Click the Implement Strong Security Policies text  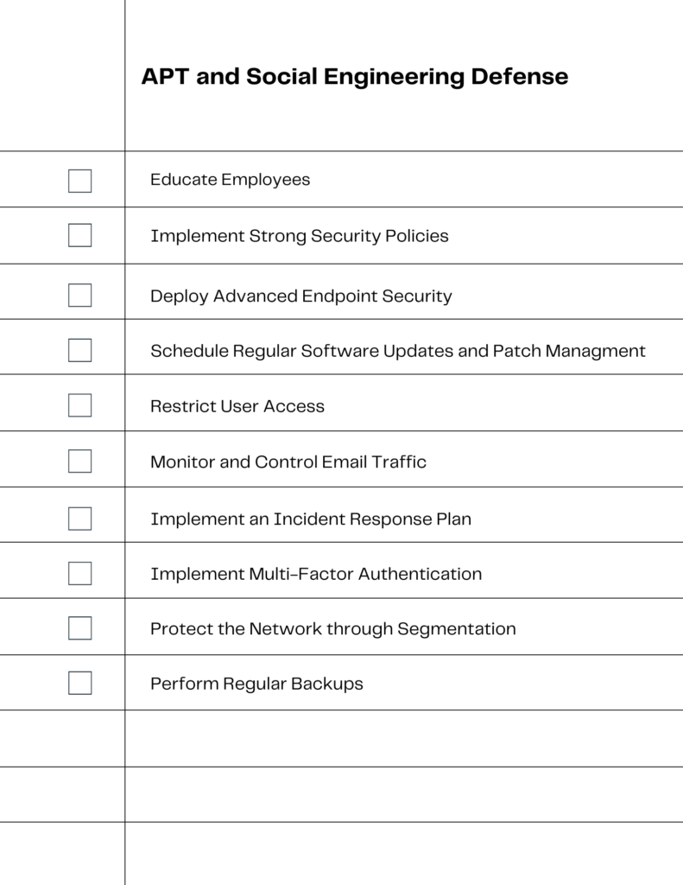[300, 236]
